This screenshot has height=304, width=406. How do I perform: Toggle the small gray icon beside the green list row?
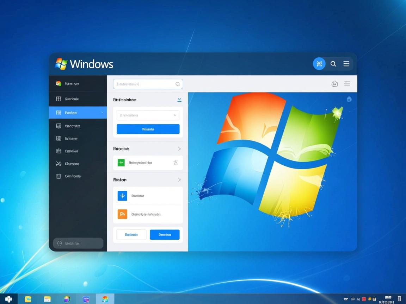[176, 163]
